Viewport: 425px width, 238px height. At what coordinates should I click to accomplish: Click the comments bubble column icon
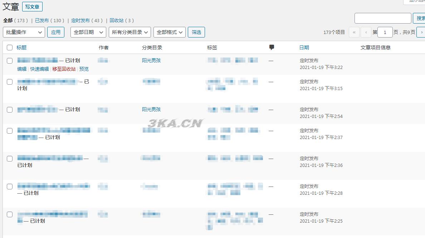coord(272,48)
